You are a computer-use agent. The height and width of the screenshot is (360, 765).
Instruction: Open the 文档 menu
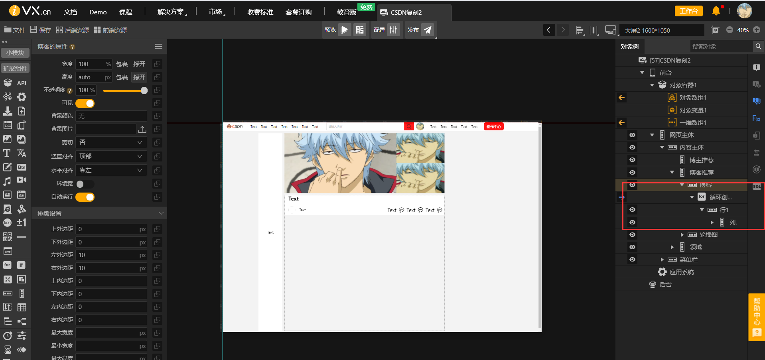coord(70,12)
